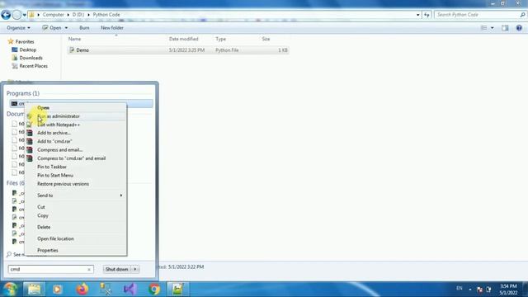The image size is (528, 297).
Task: Sort by the Type column header
Action: 220,39
